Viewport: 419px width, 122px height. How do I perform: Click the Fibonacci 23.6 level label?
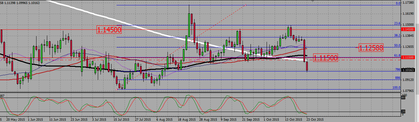tap(397, 23)
